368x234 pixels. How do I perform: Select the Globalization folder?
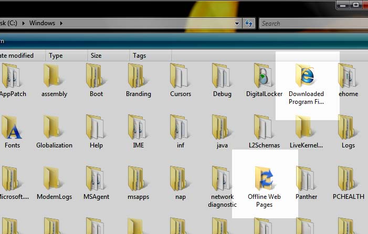pos(54,132)
